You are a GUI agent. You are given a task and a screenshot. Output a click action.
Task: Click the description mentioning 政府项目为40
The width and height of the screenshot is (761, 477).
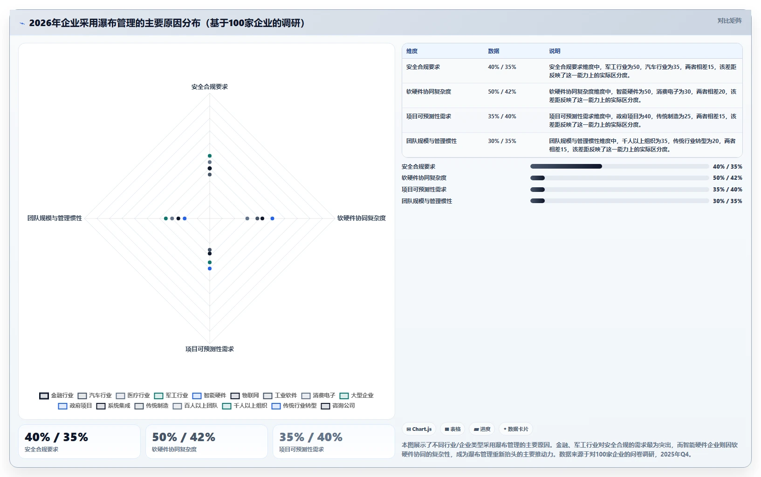coord(643,121)
